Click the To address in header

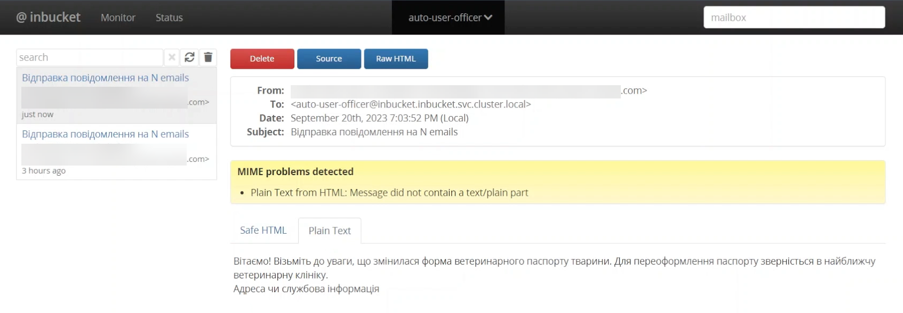(x=411, y=104)
